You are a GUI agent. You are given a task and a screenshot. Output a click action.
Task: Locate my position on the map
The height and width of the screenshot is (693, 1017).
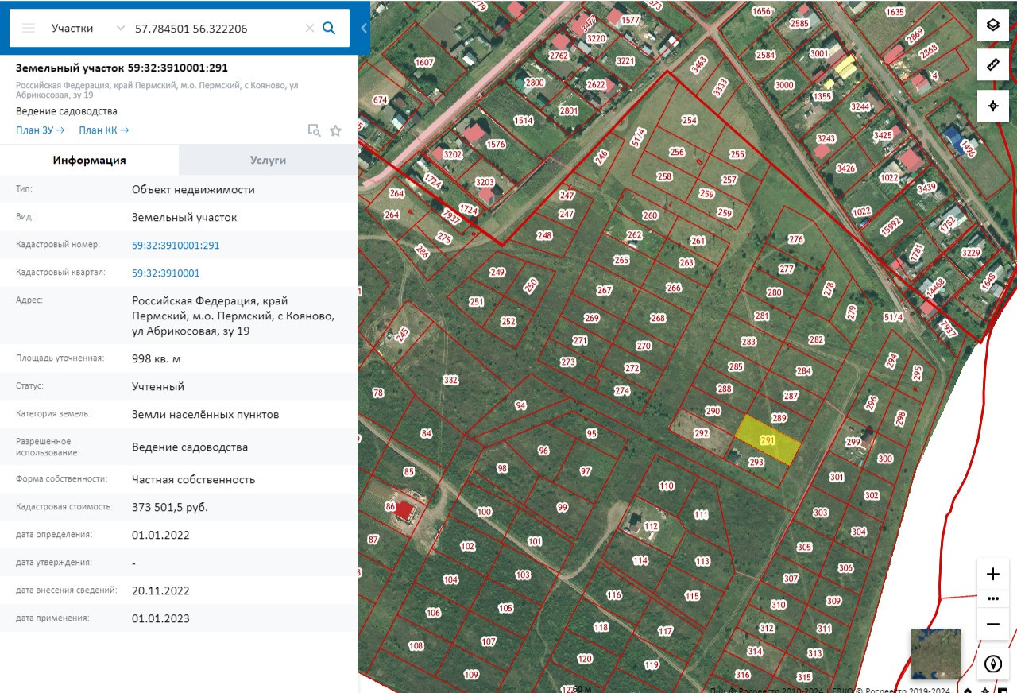pyautogui.click(x=993, y=106)
